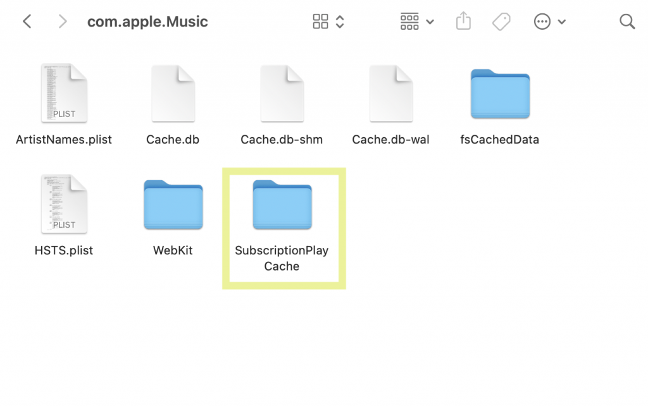Open the ellipsis action menu

click(x=542, y=22)
